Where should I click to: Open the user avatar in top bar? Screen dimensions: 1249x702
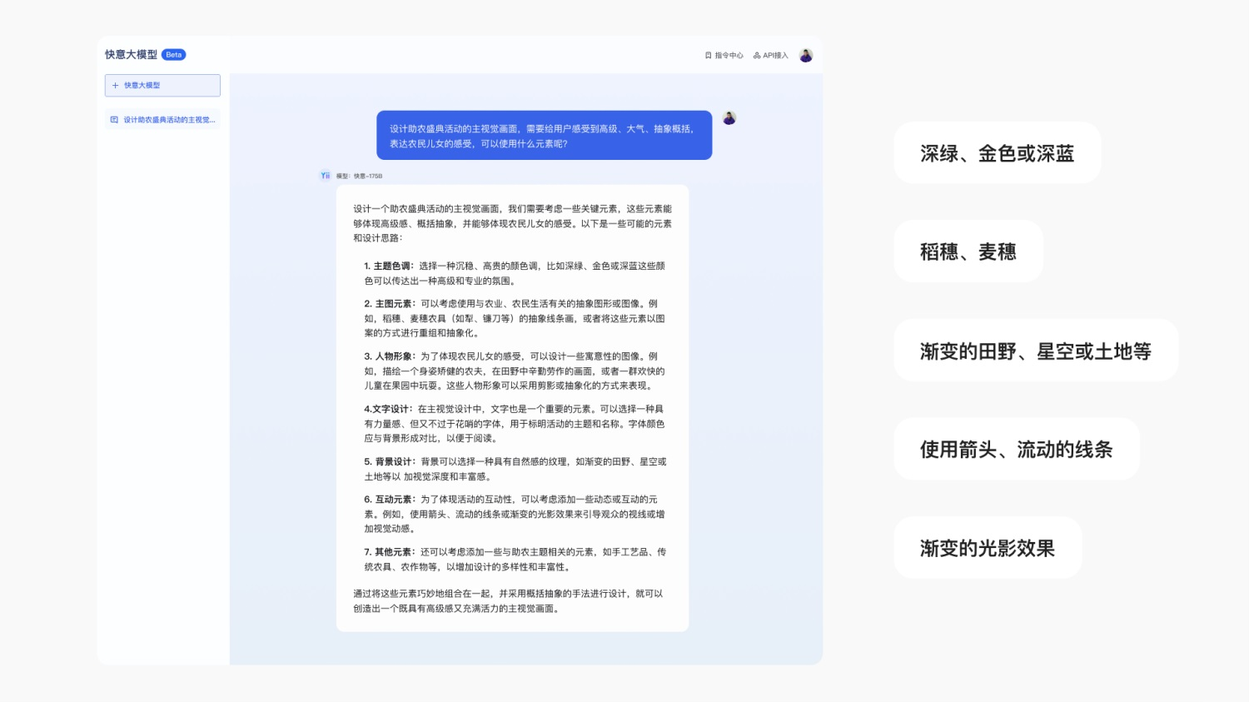pyautogui.click(x=806, y=56)
